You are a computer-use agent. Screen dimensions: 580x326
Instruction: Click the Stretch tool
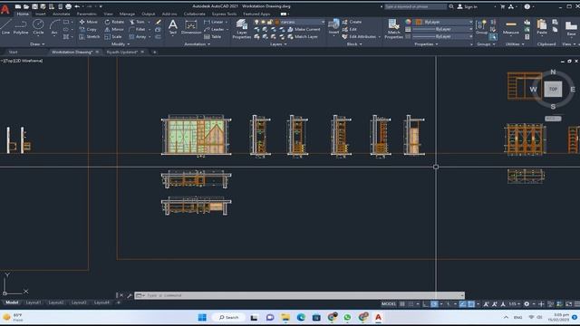pyautogui.click(x=89, y=36)
